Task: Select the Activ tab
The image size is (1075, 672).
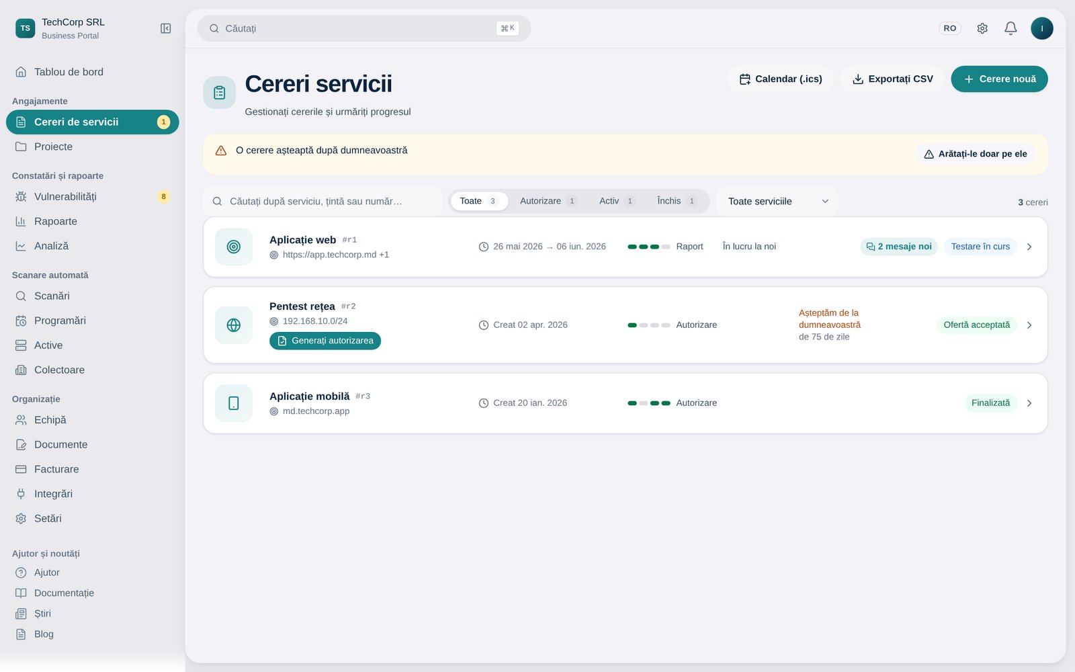Action: [x=617, y=201]
